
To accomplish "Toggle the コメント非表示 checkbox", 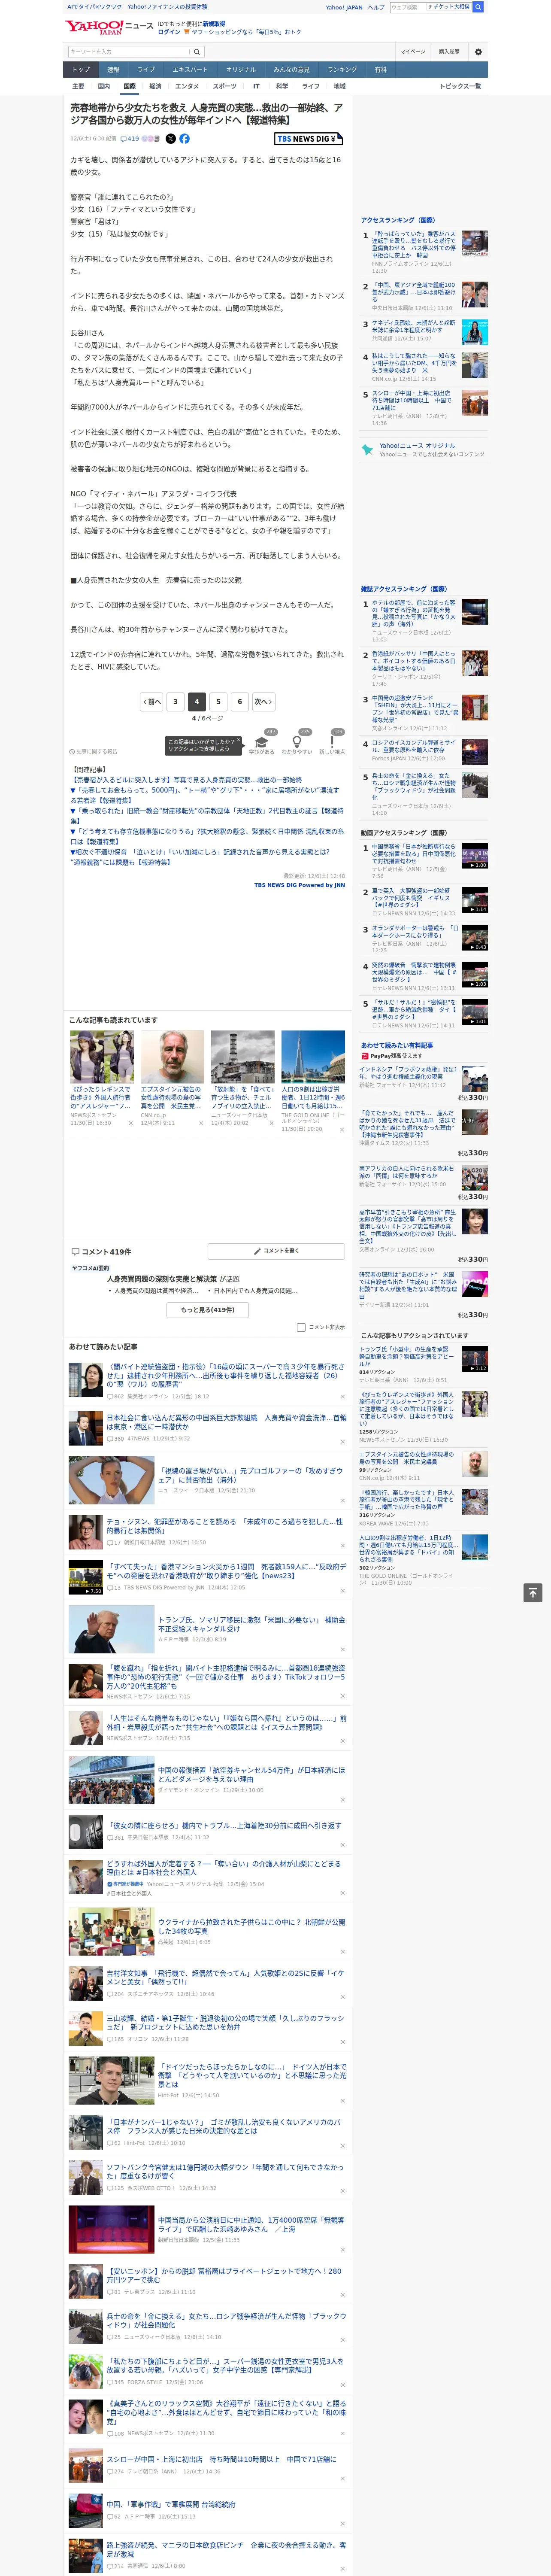I will tap(301, 1327).
